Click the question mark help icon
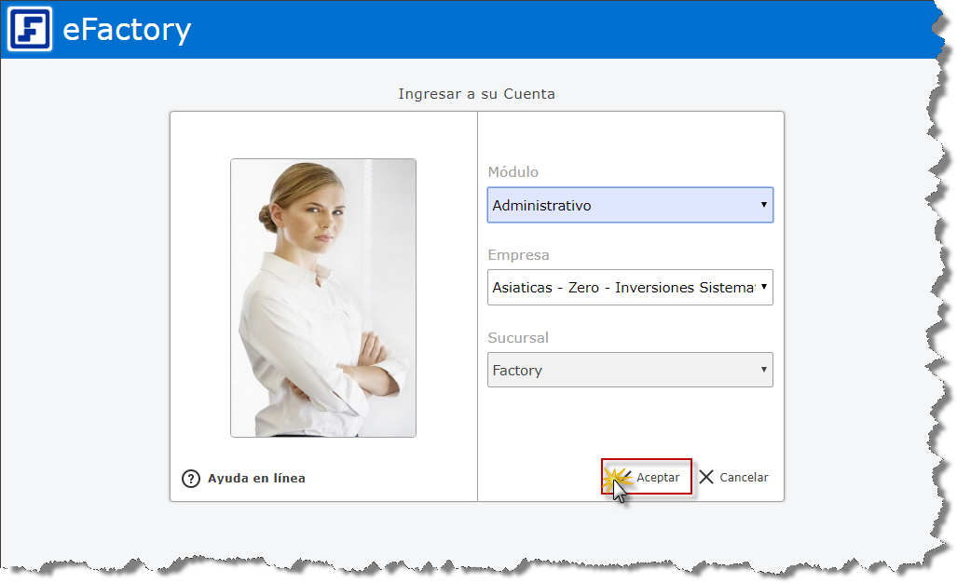This screenshot has height=583, width=957. 191,479
